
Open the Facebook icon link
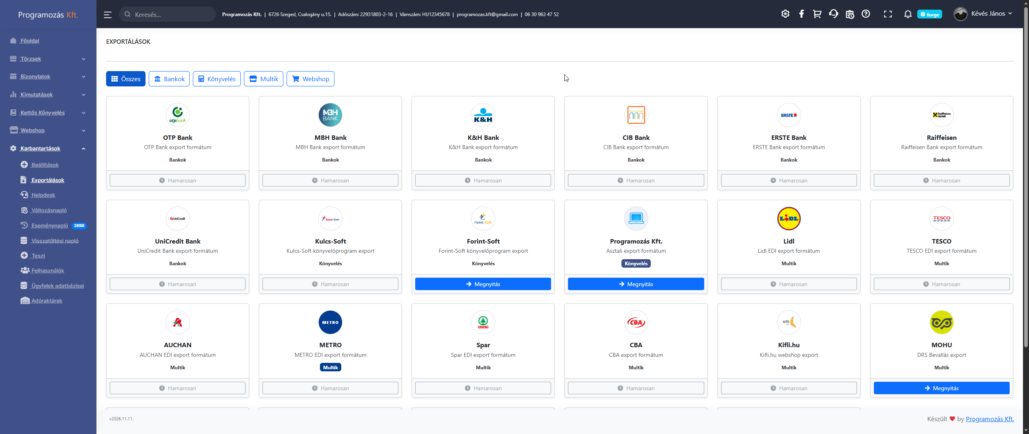[x=801, y=14]
